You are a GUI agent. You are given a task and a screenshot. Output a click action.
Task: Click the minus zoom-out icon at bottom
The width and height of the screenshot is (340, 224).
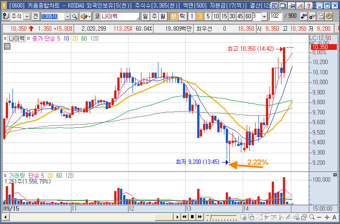pyautogui.click(x=319, y=217)
